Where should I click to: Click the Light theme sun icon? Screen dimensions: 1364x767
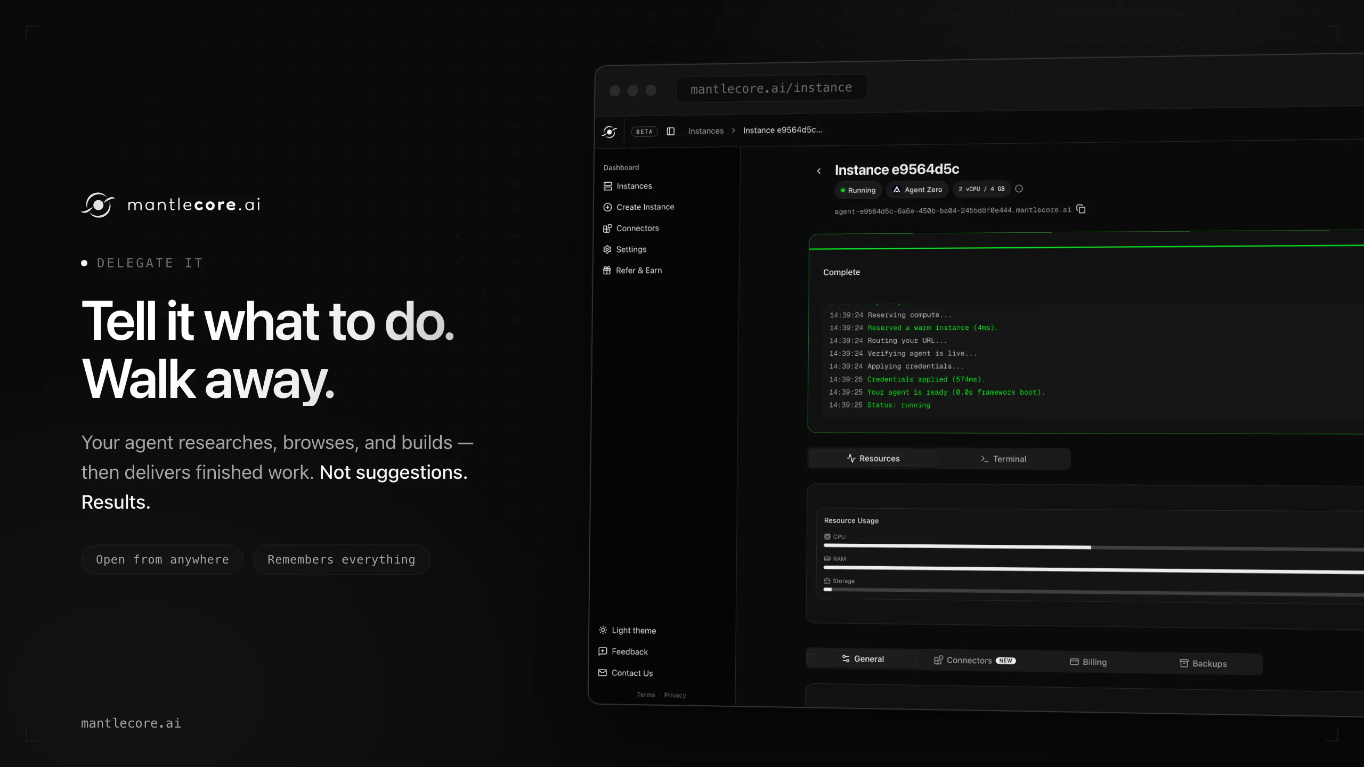(x=603, y=630)
